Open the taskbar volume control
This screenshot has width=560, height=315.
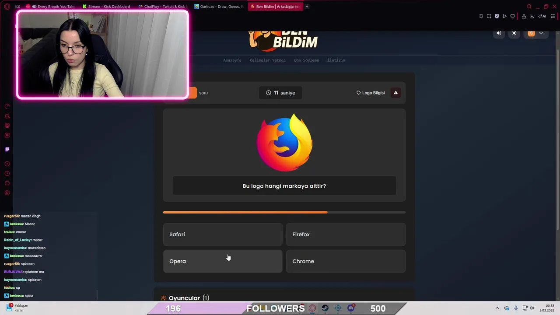[532, 308]
